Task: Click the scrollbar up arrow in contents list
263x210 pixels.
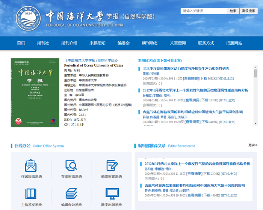Action: click(x=255, y=67)
